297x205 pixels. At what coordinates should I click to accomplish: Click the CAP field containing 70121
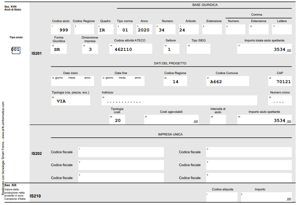click(280, 81)
